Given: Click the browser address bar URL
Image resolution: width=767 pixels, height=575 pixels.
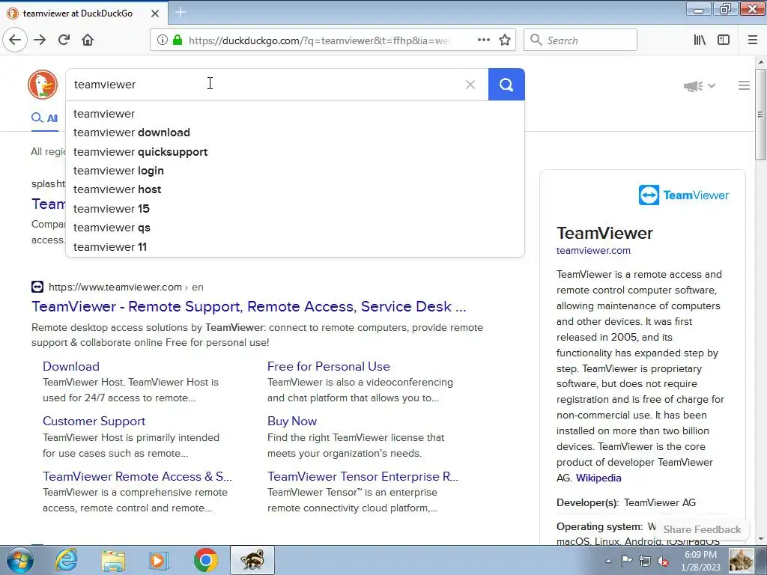Looking at the screenshot, I should (318, 40).
